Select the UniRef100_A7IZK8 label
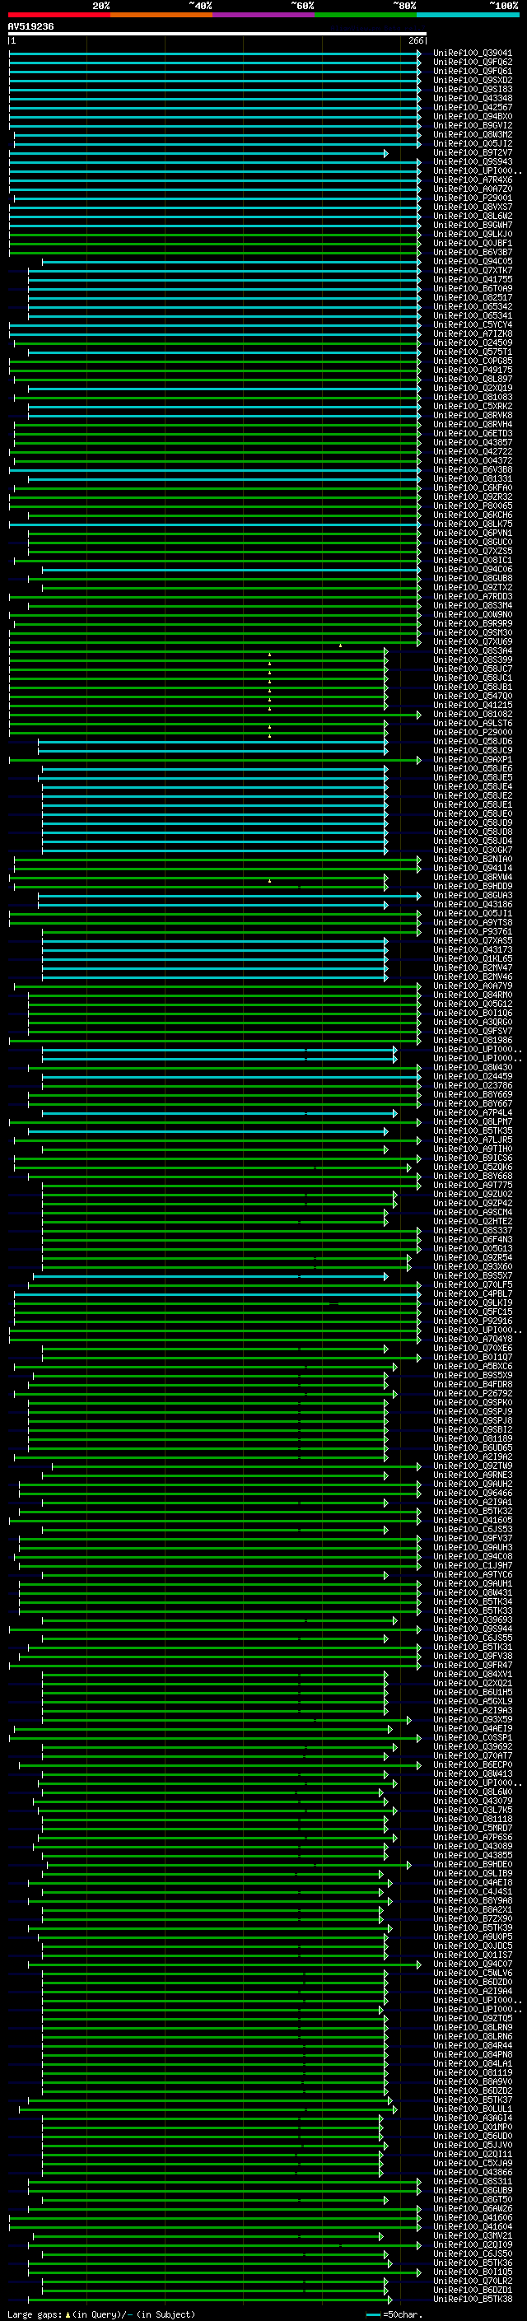Image resolution: width=527 pixels, height=2321 pixels. [472, 334]
